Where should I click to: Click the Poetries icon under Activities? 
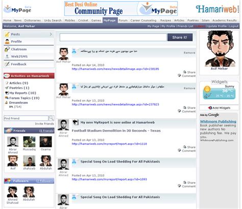click(x=7, y=88)
